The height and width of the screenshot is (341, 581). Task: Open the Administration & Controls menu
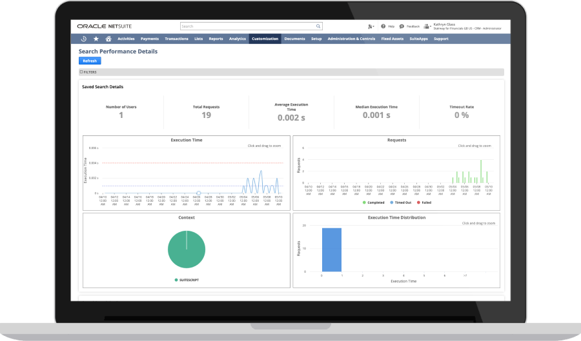[351, 39]
